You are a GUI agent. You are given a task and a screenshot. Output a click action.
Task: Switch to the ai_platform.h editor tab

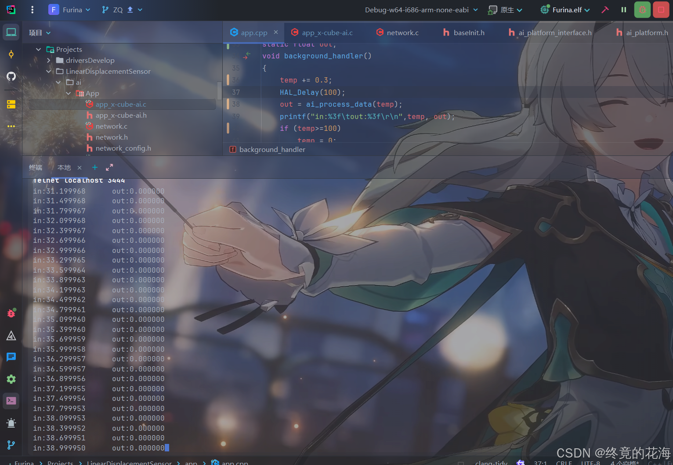(x=642, y=32)
